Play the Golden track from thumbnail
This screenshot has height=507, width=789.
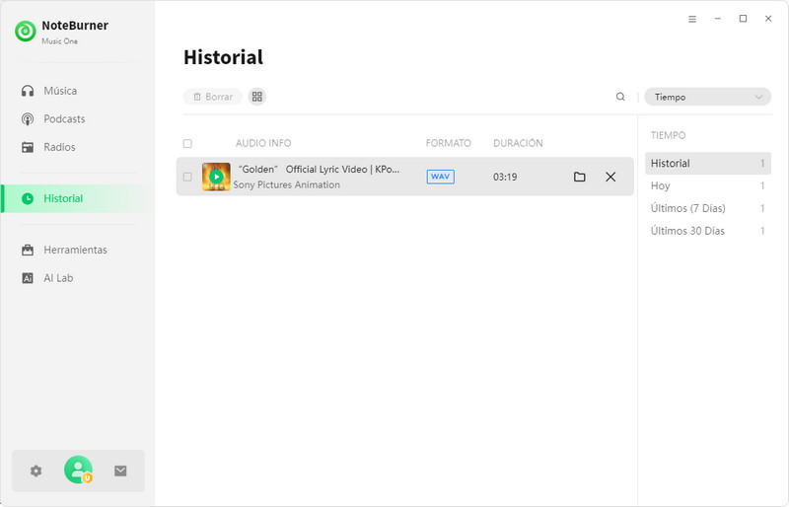pos(216,177)
